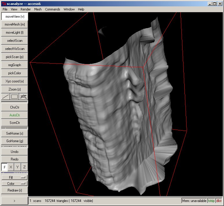Image resolution: width=224 pixels, height=206 pixels.
Task: Toggle the dlist status indicator
Action: pos(219,200)
